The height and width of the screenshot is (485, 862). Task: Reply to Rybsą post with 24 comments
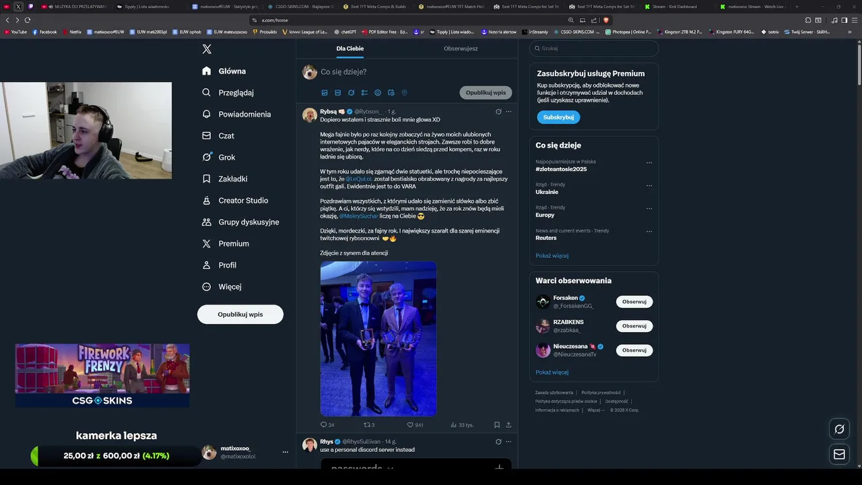pos(327,425)
